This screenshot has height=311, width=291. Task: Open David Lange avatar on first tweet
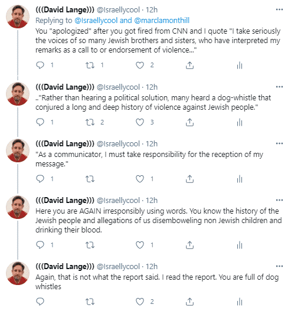[18, 17]
